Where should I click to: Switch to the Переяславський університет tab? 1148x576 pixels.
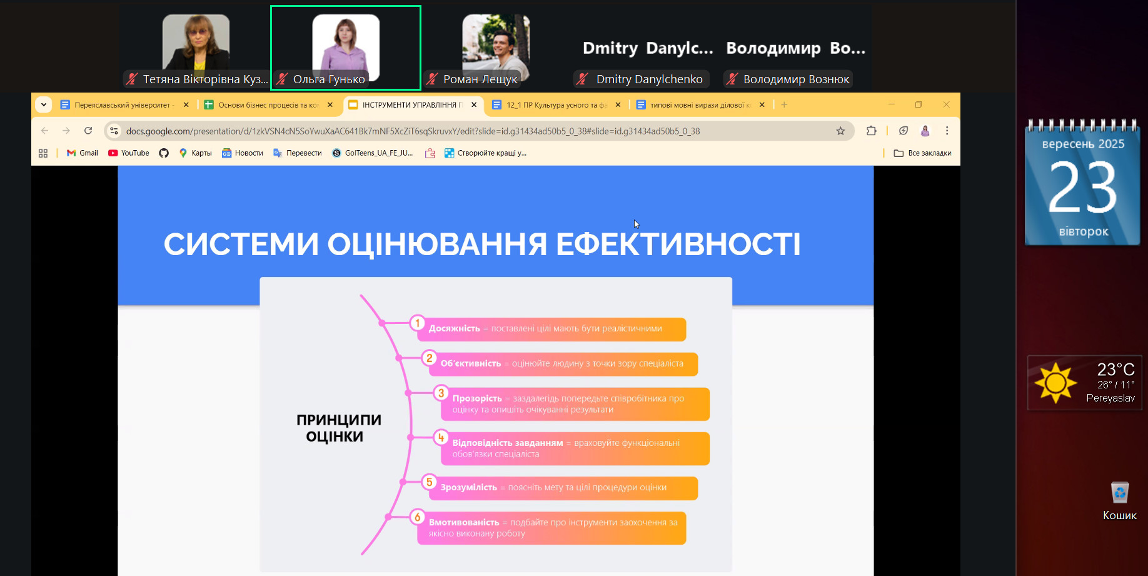[119, 105]
